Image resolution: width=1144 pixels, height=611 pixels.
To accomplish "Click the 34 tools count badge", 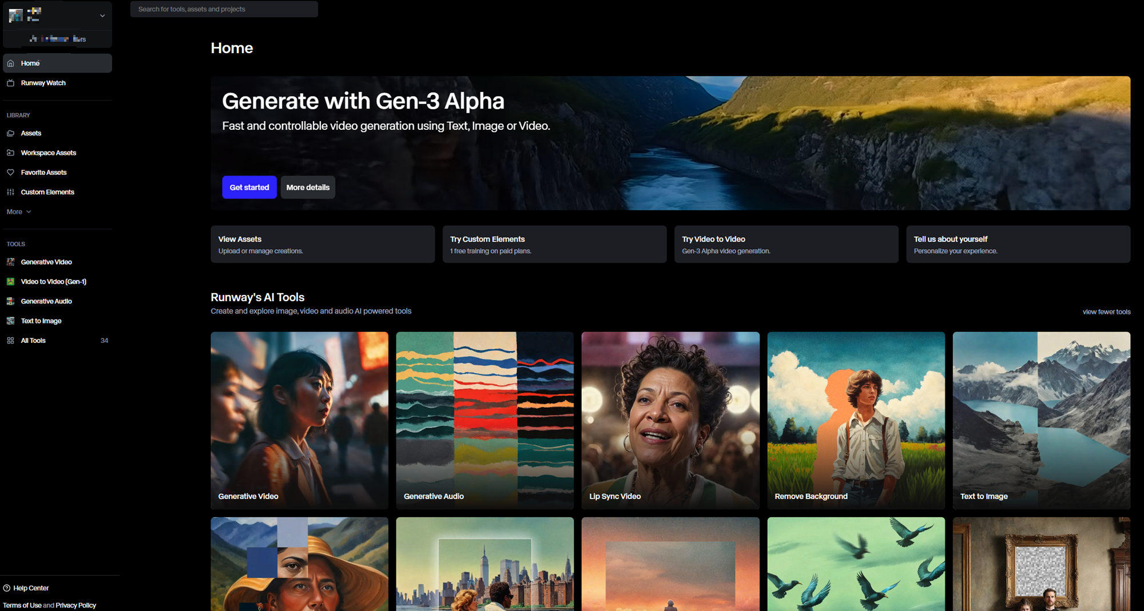I will tap(104, 341).
